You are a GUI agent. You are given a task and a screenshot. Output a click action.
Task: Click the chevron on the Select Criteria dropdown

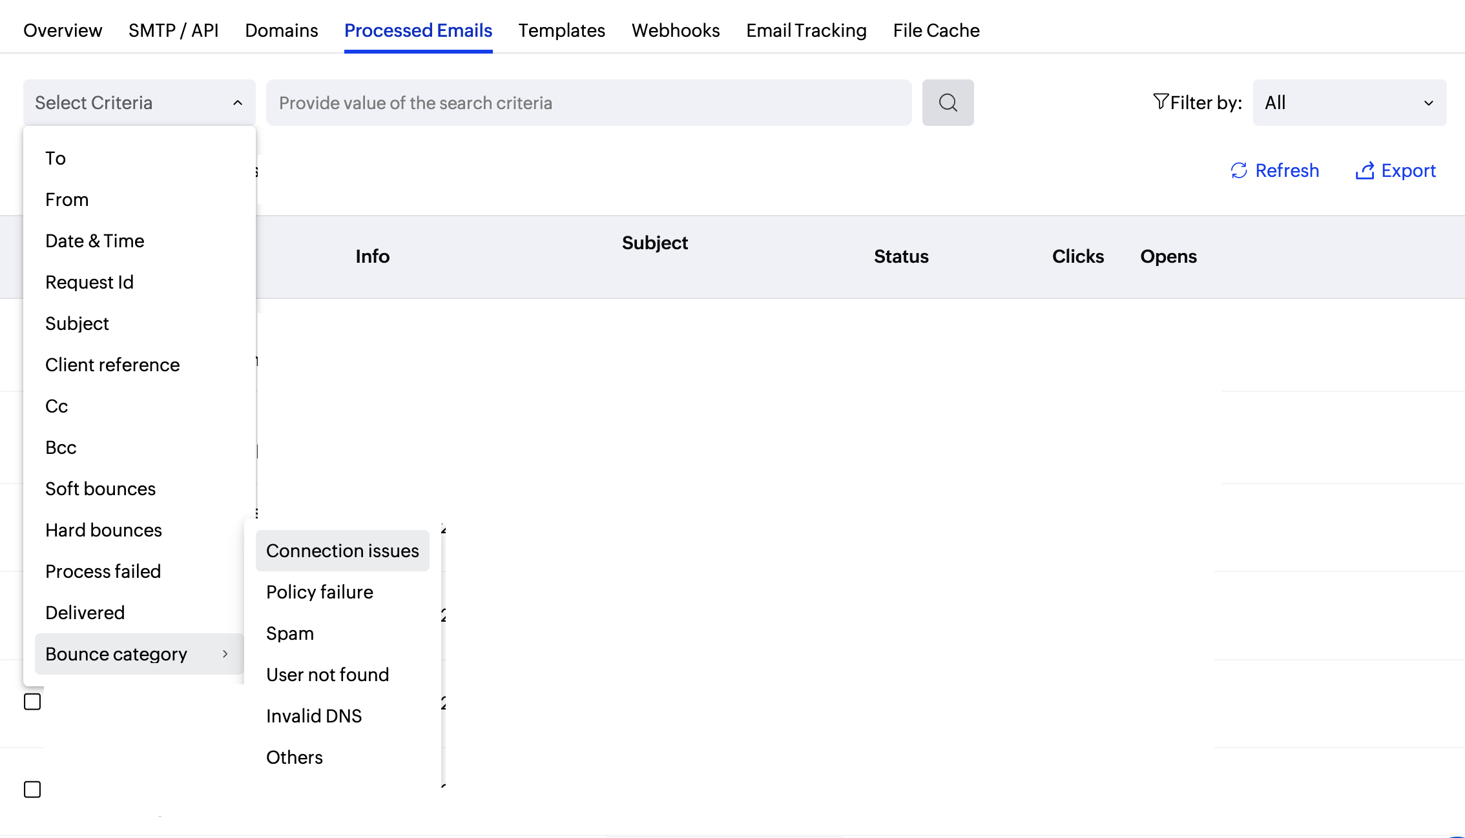pos(236,102)
